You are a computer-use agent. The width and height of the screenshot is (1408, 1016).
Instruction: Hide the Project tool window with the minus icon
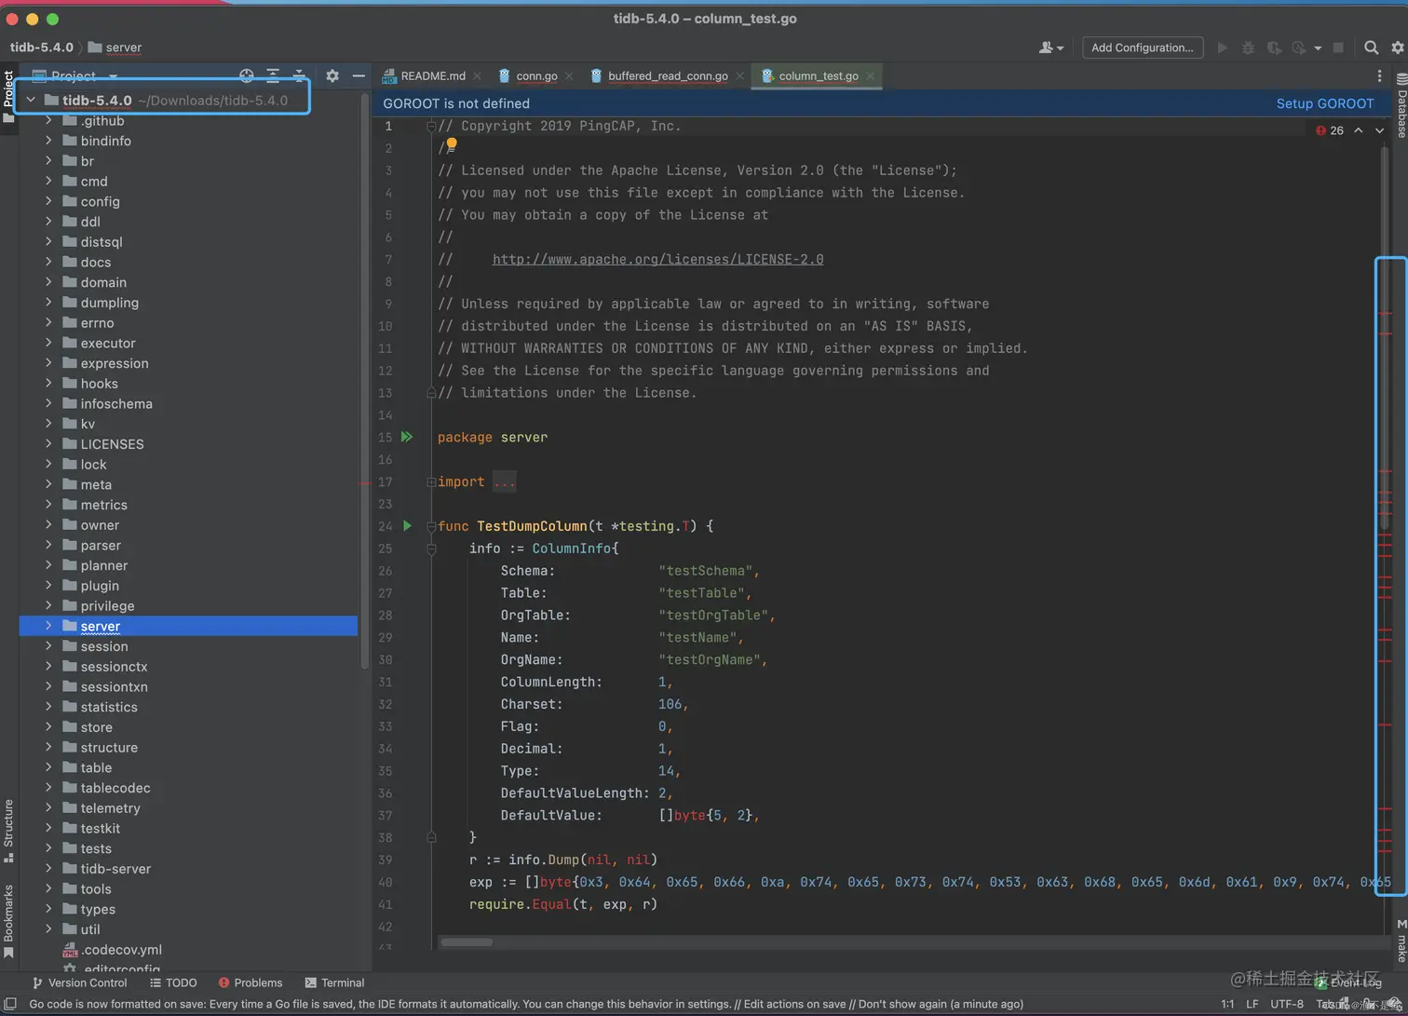[359, 75]
